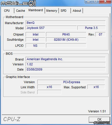112x125 pixels.
Task: Select the Puma 3.5 field
Action: click(91, 28)
